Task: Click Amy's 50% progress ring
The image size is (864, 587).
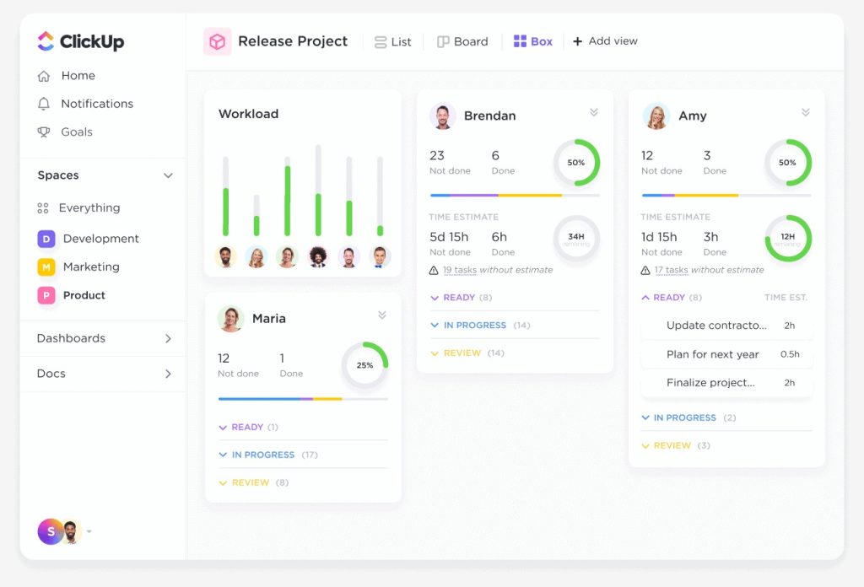Action: click(787, 163)
